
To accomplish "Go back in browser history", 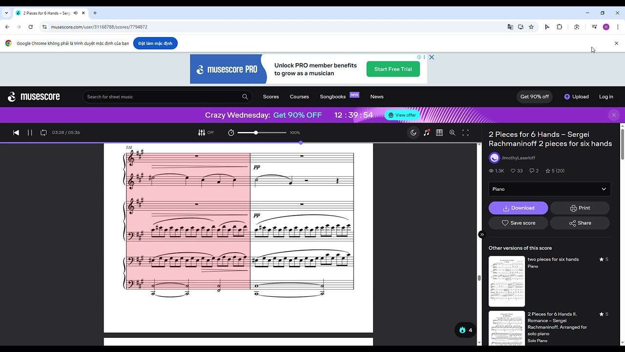I will (x=7, y=27).
